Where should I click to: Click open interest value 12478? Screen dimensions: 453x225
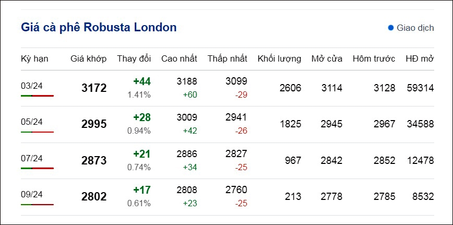pyautogui.click(x=420, y=160)
